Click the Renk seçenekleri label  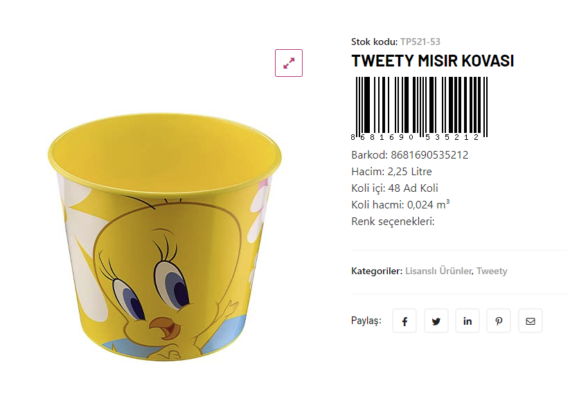[x=393, y=222]
